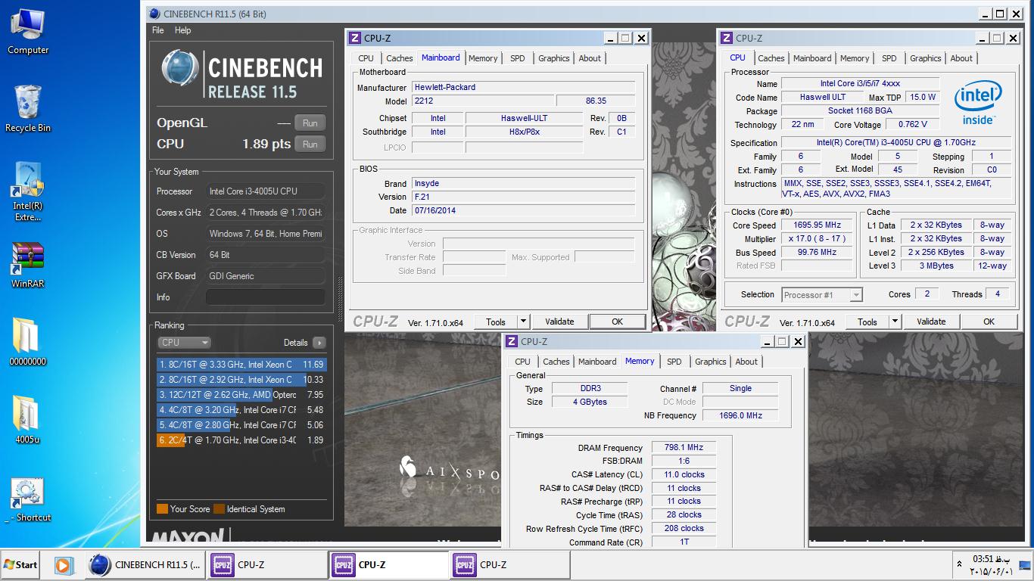Switch to SPD tab in bottom CPU-Z window

click(x=674, y=362)
